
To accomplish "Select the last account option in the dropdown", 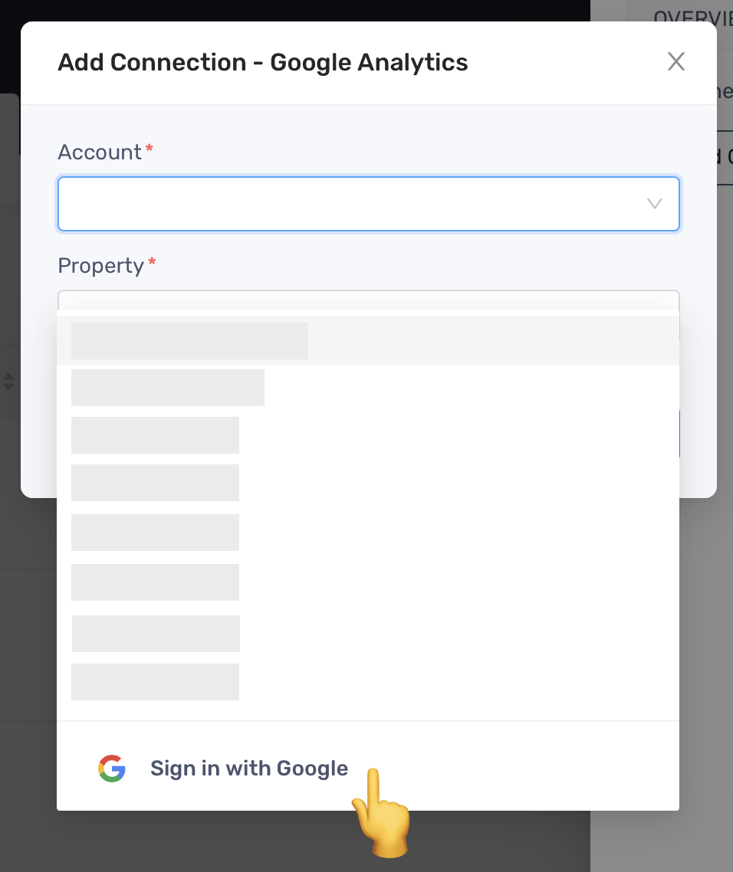I will pos(368,682).
